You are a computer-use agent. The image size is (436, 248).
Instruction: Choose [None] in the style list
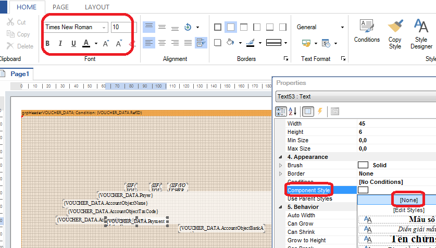tap(408, 200)
